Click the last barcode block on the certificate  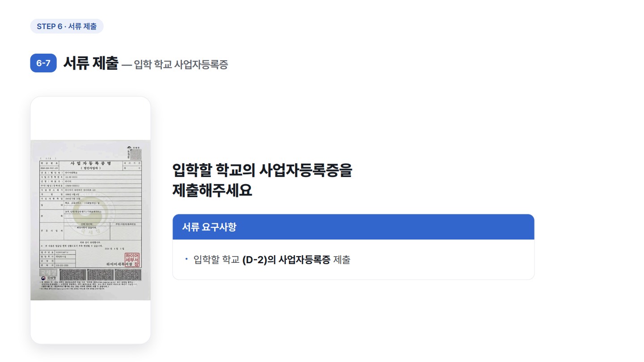click(x=128, y=274)
